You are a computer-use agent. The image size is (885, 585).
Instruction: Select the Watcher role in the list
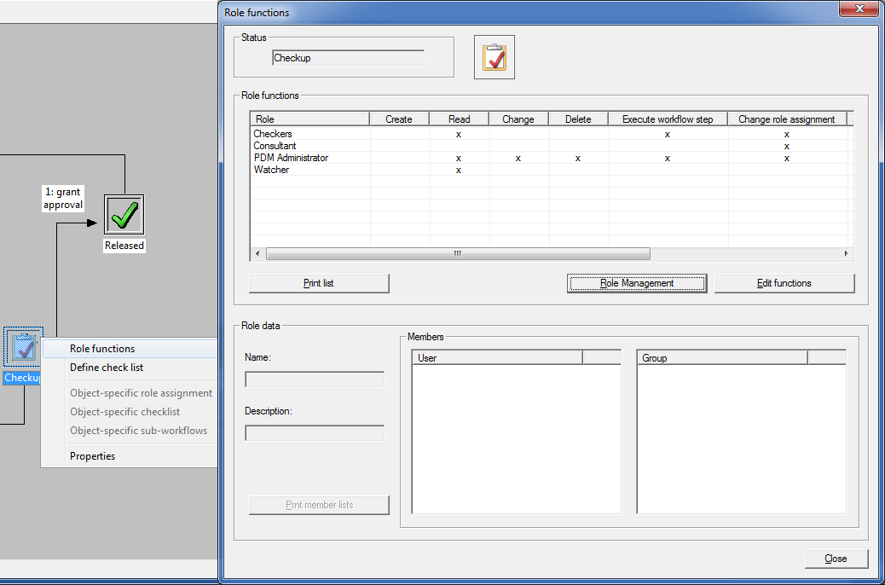coord(271,170)
